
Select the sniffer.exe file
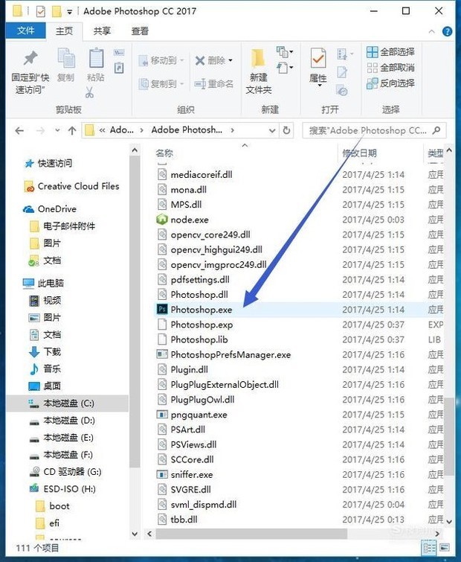click(192, 475)
